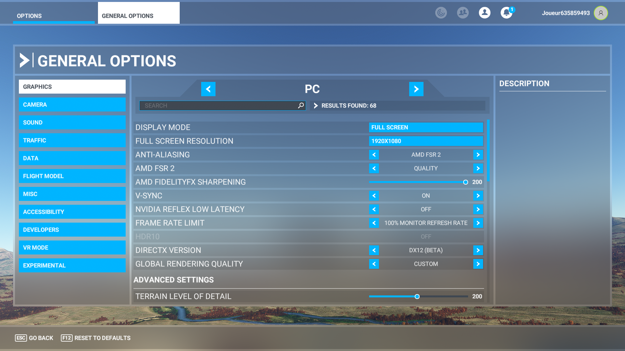
Task: Open the Camera settings category
Action: pos(72,105)
